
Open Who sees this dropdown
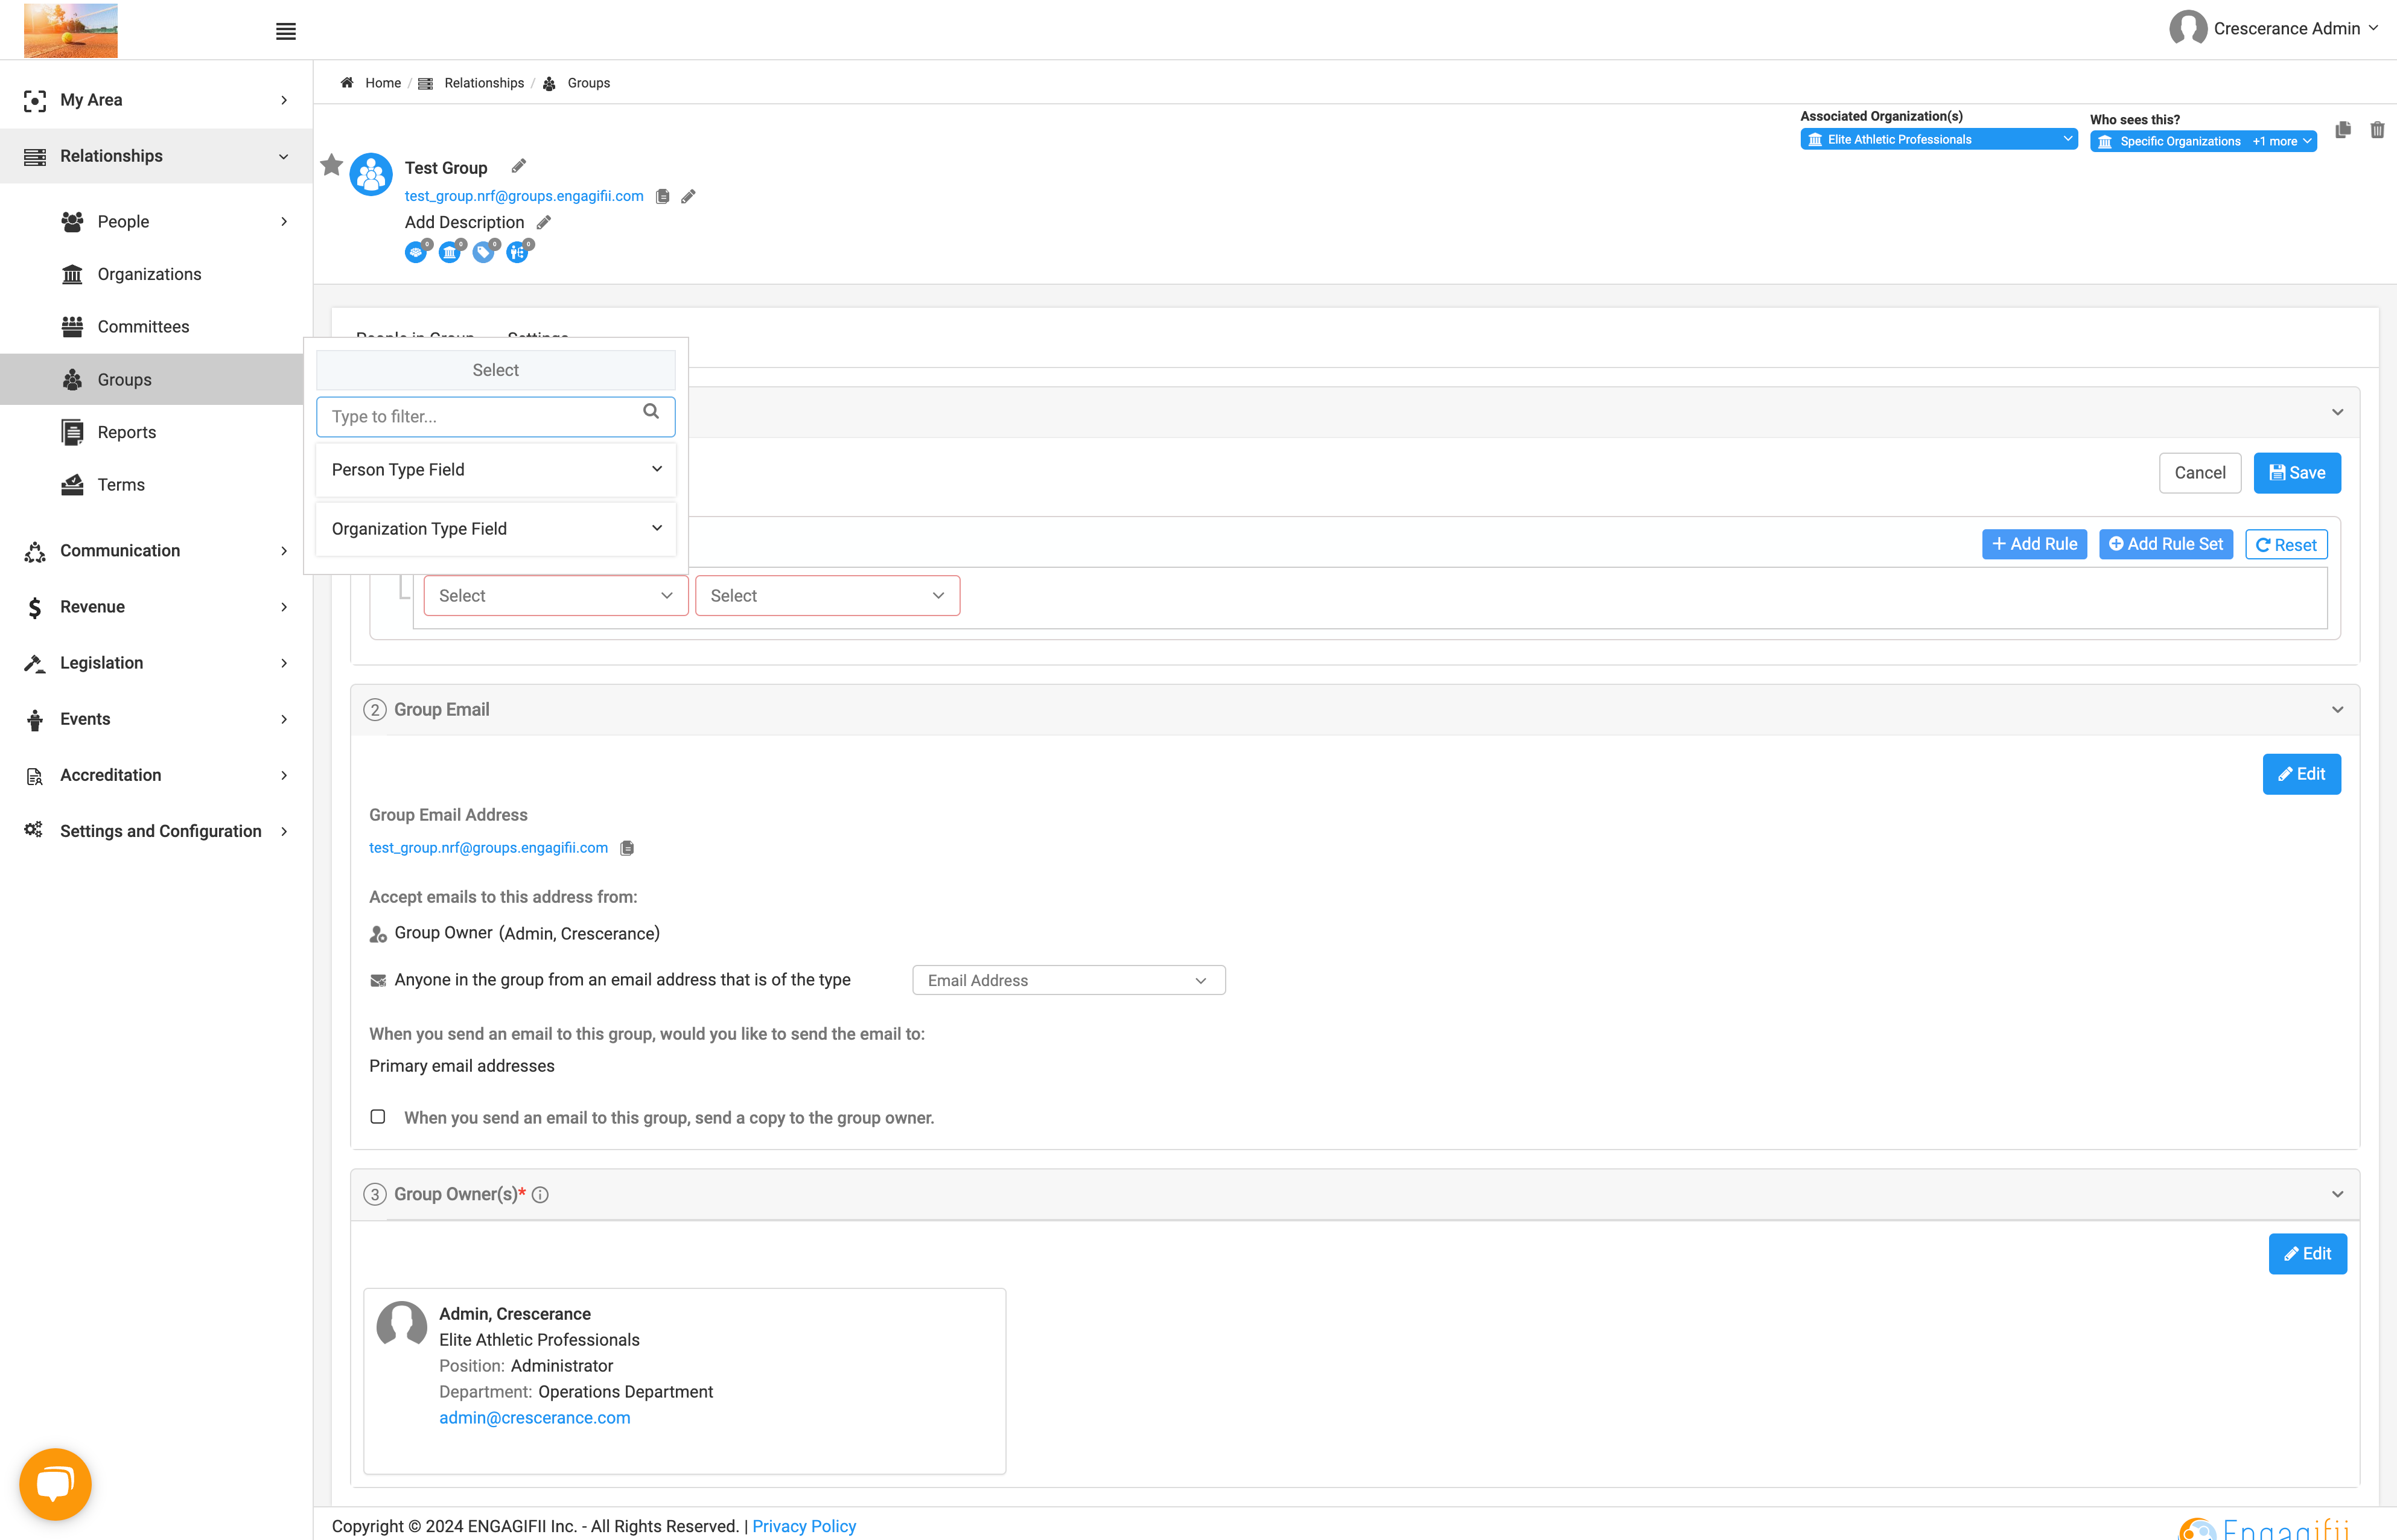(x=2203, y=142)
